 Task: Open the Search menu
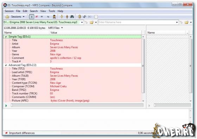[x=34, y=11]
